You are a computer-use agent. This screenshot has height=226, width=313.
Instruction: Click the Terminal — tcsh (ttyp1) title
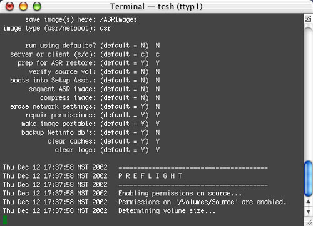coord(156,7)
